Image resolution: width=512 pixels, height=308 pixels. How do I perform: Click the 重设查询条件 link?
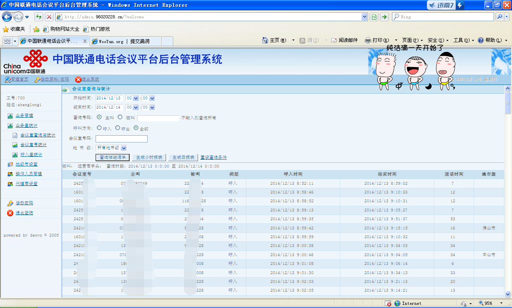coord(214,158)
